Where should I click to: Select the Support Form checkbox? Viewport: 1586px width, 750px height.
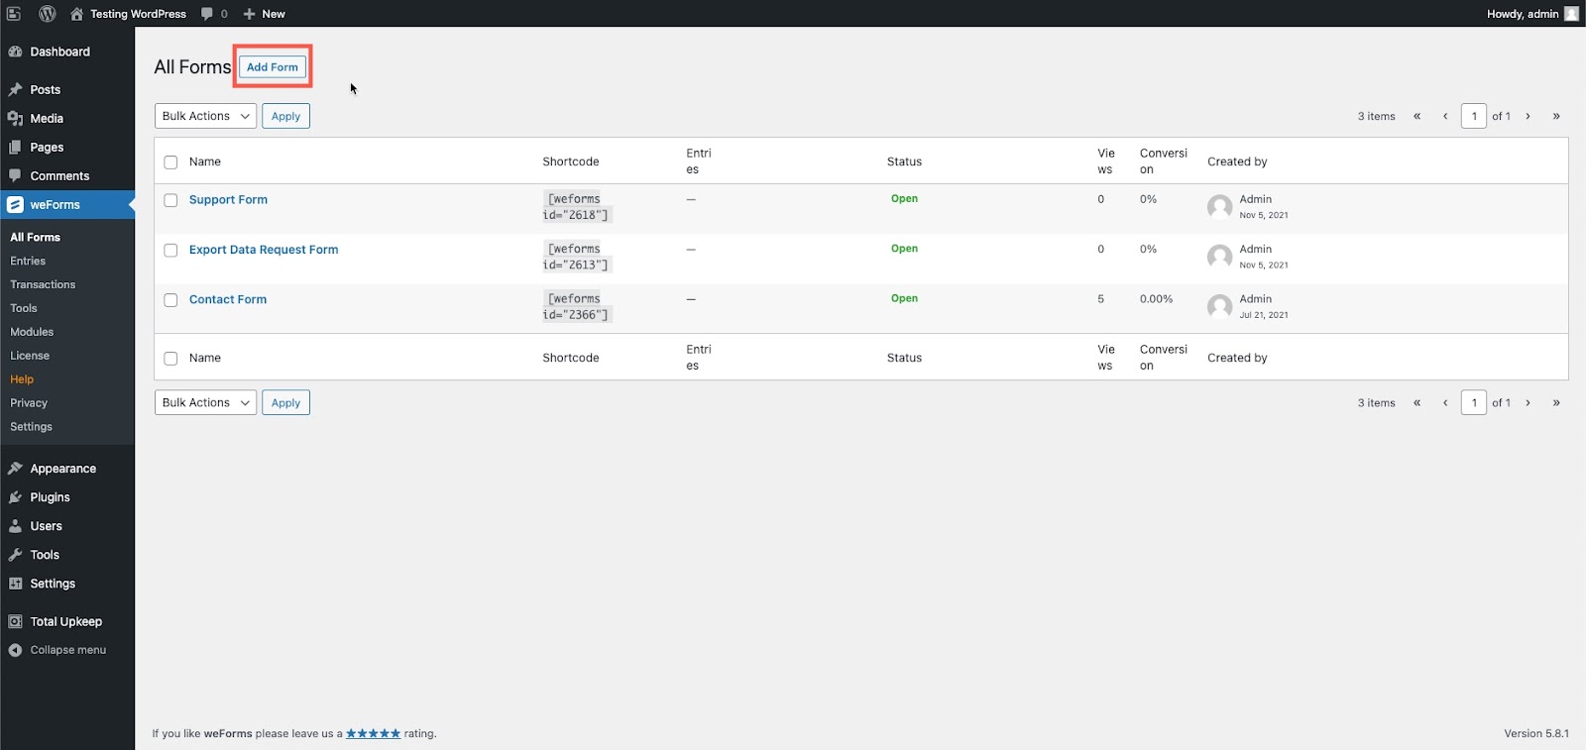[170, 200]
